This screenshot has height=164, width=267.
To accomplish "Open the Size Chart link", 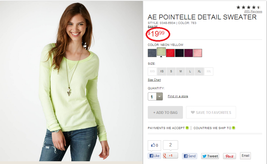I will 154,80.
